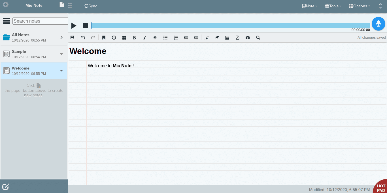The height and width of the screenshot is (193, 387).
Task: Click the 'Welcome to Mic Note !' text line
Action: pos(111,66)
